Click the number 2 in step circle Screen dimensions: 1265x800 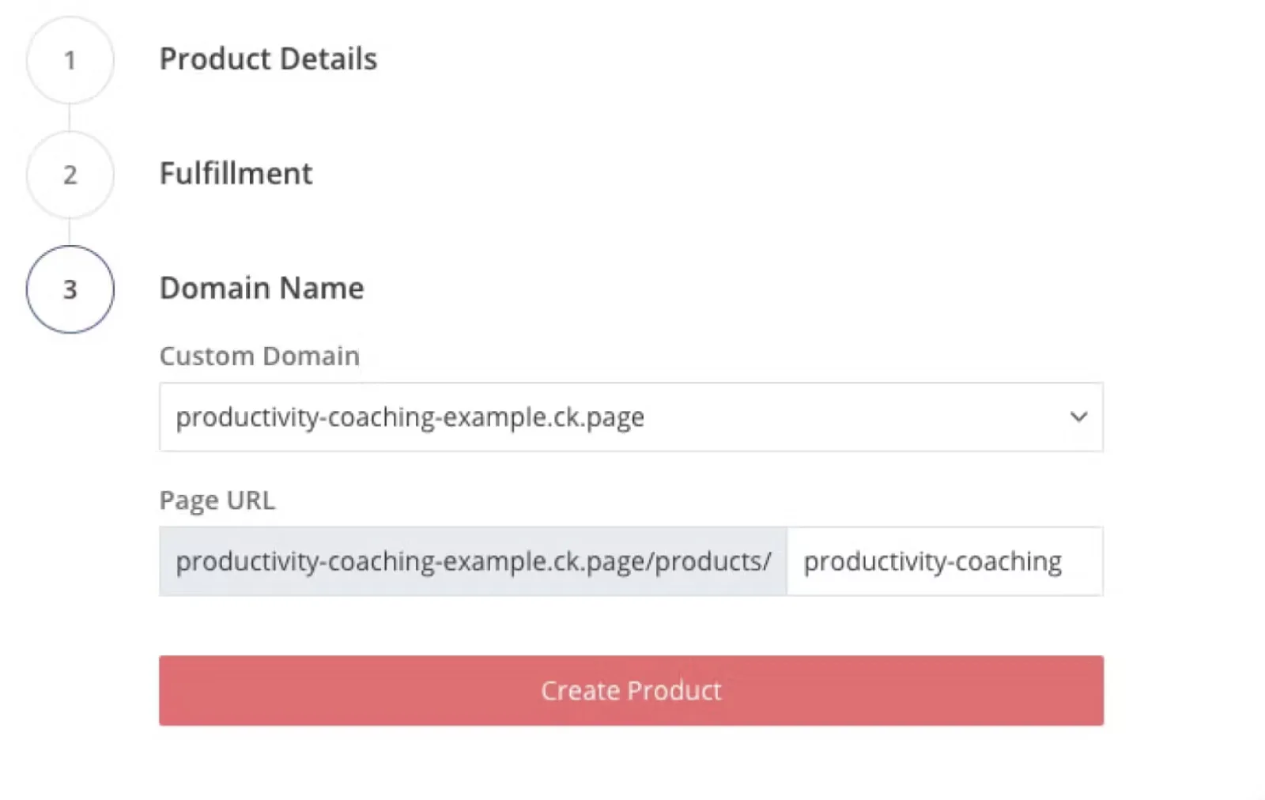click(70, 175)
